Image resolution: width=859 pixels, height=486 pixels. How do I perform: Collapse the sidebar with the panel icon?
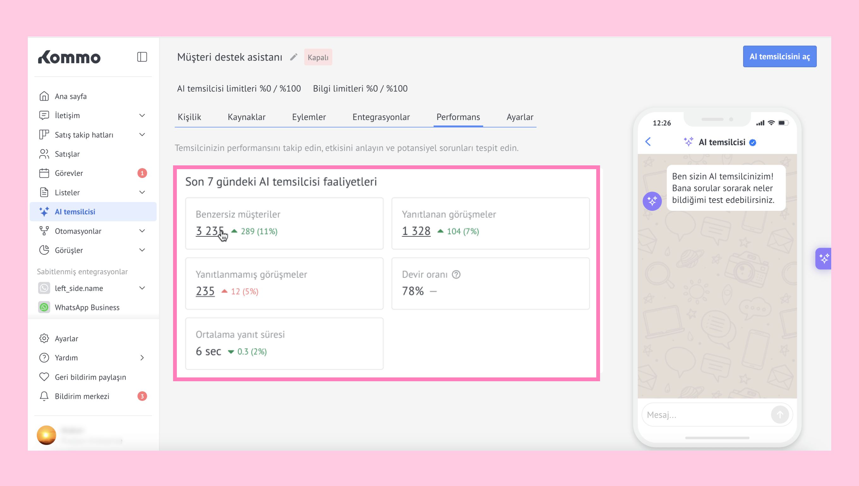click(x=142, y=57)
